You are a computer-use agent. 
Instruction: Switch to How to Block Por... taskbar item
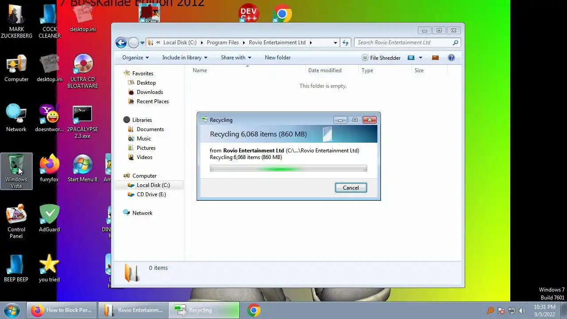pos(62,310)
